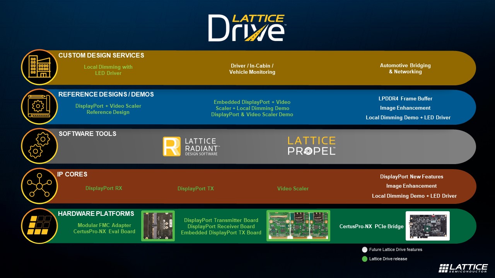The image size is (495, 278).
Task: Expand the Reference Designs / Demos banner
Action: coord(106,94)
